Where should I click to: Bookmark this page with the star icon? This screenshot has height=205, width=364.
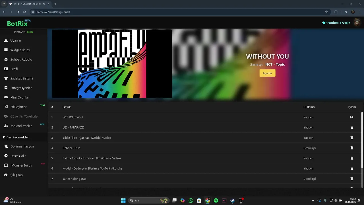click(326, 12)
